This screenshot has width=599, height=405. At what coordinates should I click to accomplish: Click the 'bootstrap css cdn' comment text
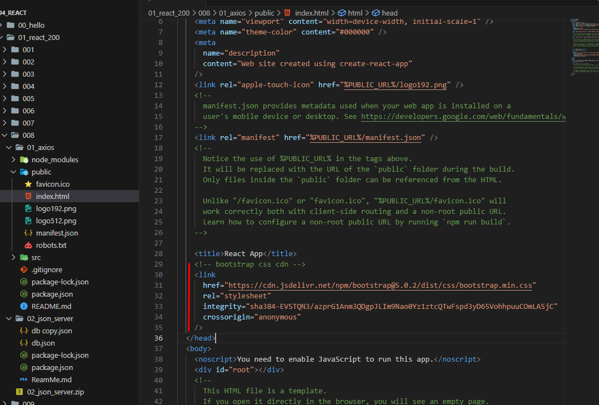tap(252, 264)
